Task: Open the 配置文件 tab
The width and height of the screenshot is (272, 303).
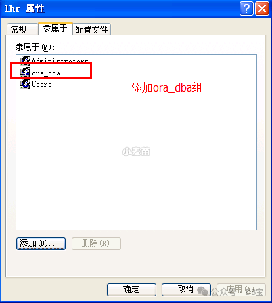Action: pyautogui.click(x=91, y=29)
